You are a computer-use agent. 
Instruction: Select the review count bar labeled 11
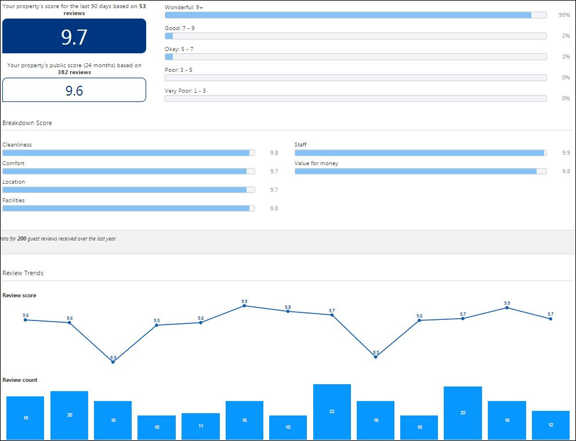coord(201,426)
